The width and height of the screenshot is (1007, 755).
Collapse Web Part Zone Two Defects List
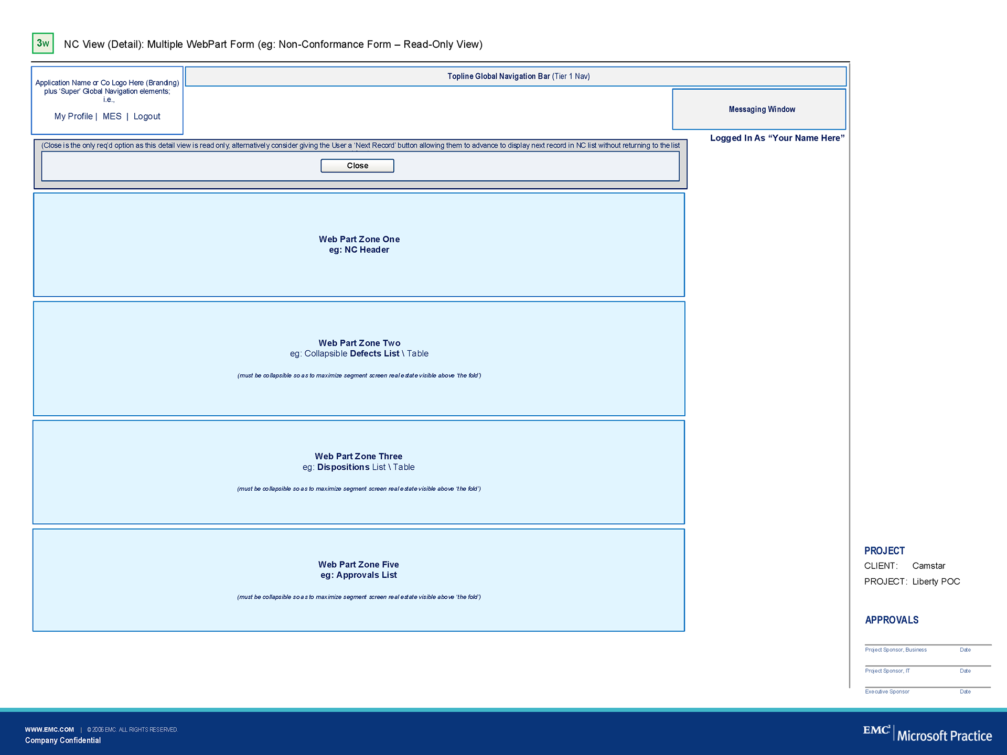tap(359, 349)
